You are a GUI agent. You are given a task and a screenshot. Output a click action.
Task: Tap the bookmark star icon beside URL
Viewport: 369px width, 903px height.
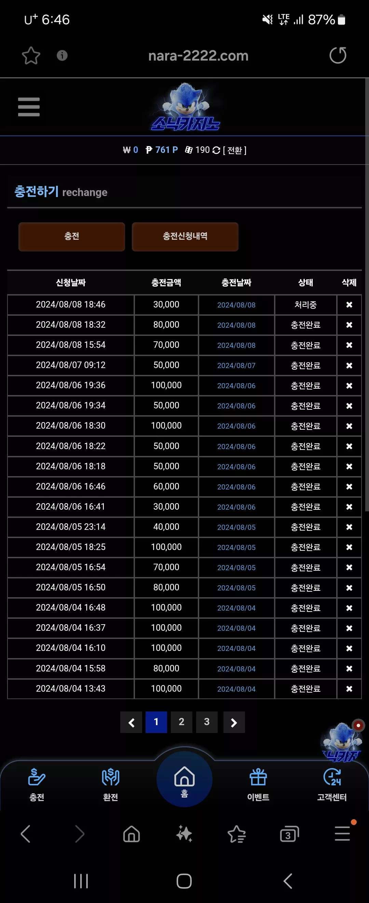click(x=31, y=55)
